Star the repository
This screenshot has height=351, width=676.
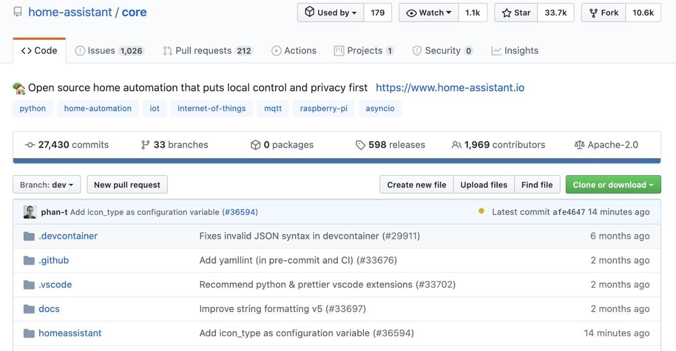(516, 12)
